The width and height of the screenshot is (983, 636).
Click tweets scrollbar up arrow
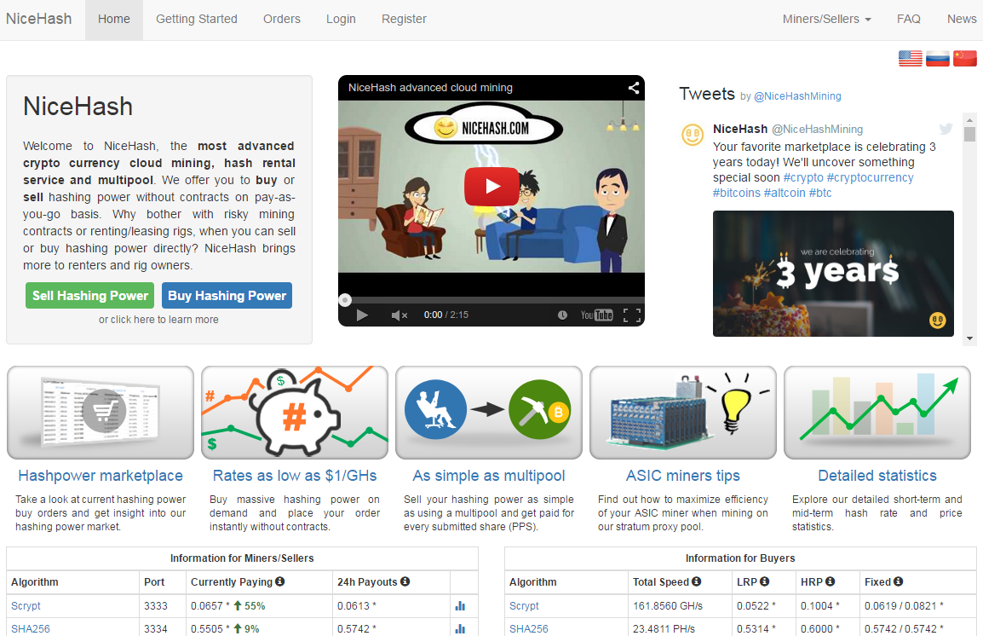pos(970,120)
